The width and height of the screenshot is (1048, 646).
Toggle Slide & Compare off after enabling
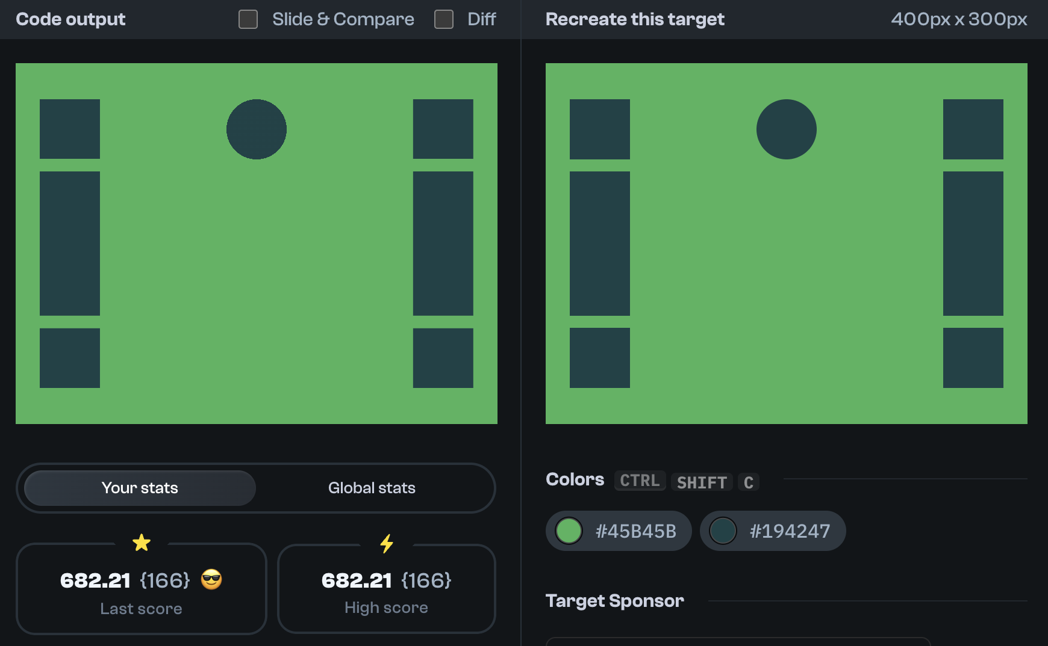pos(248,19)
